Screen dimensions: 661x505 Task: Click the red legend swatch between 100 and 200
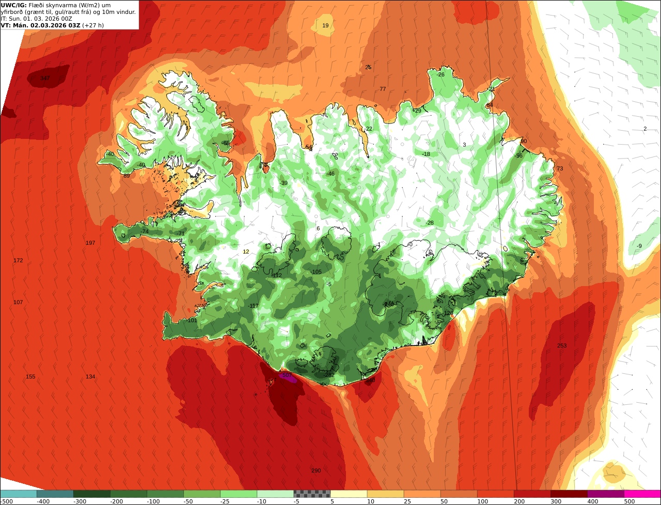pos(495,494)
